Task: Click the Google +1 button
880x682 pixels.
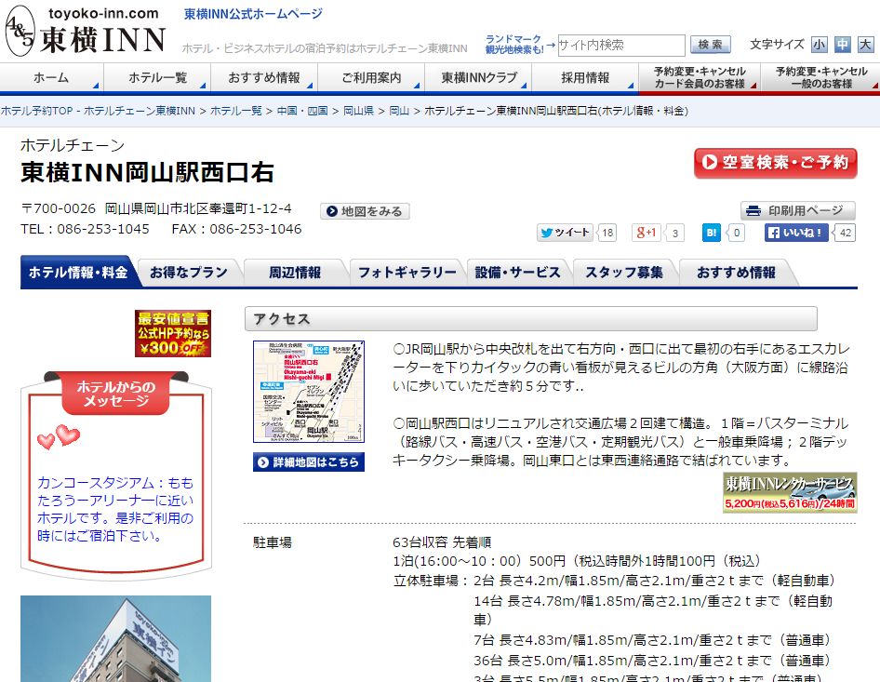Action: point(647,233)
